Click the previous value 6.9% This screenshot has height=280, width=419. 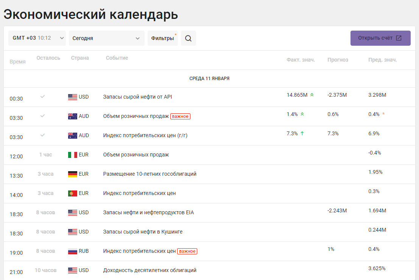click(374, 133)
